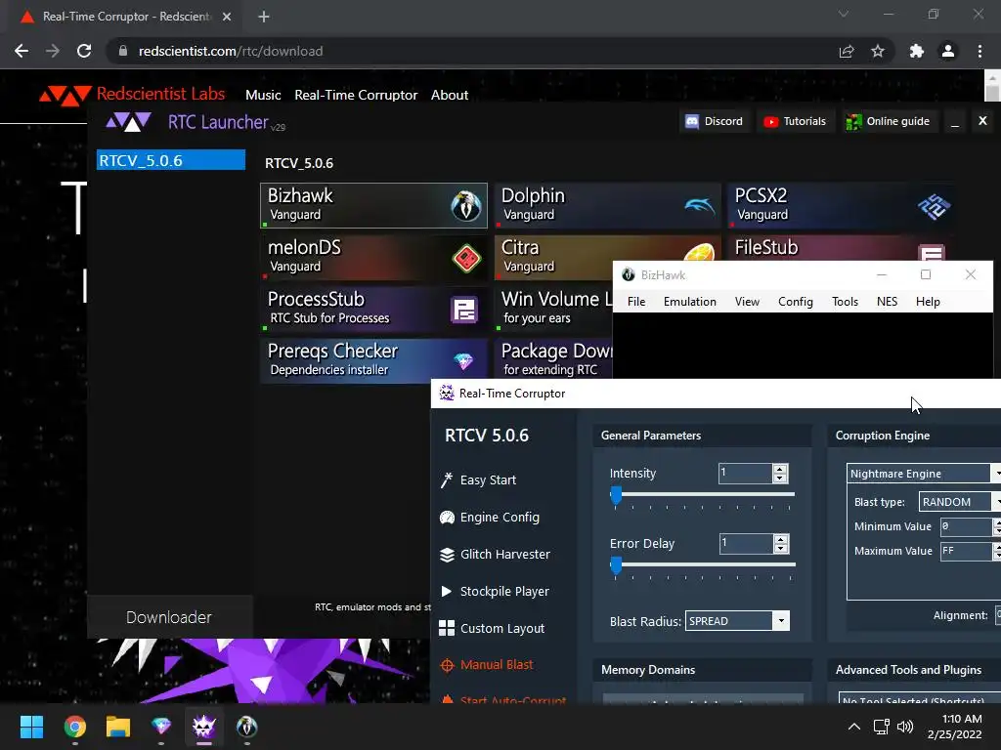1001x750 pixels.
Task: Click Downloader button in launcher
Action: (x=169, y=617)
